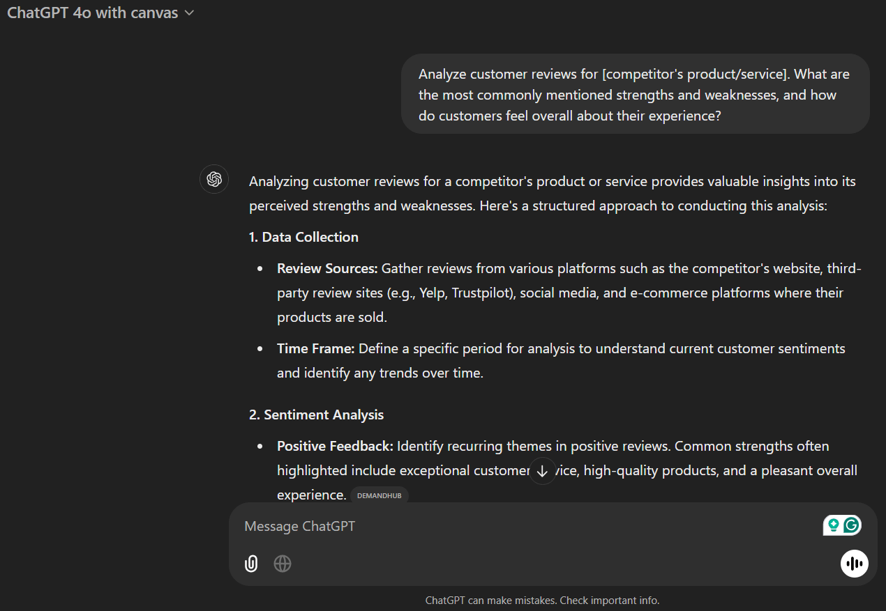The image size is (886, 611).
Task: Click the paperclip attach files icon
Action: coord(251,564)
